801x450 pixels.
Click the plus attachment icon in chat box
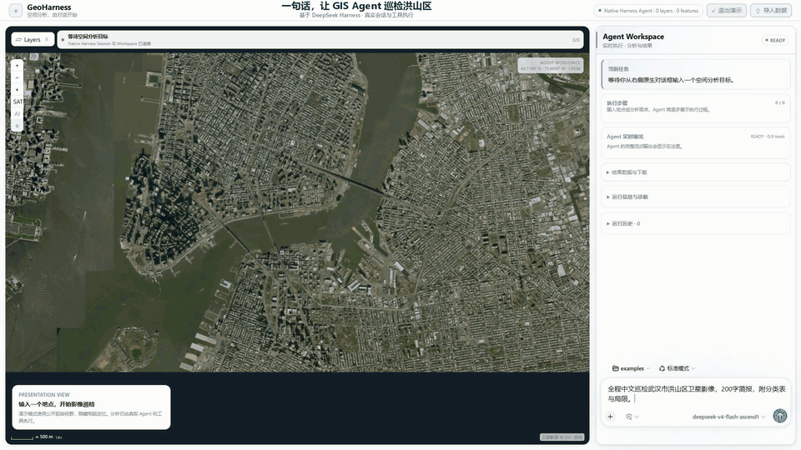pos(610,417)
